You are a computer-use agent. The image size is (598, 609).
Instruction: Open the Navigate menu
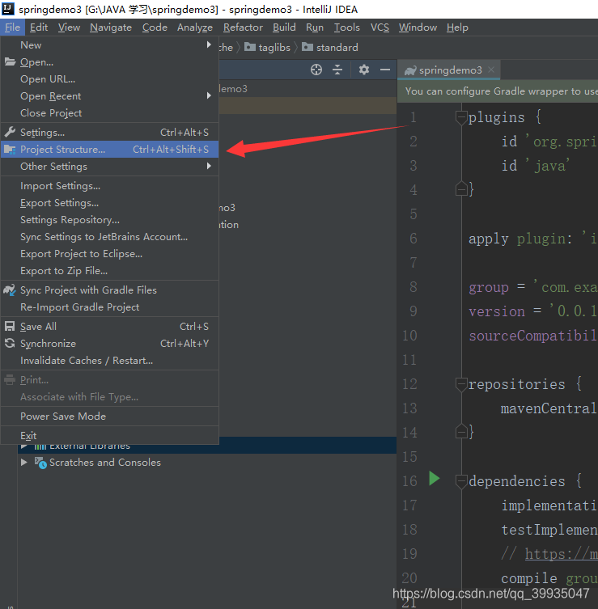tap(111, 27)
